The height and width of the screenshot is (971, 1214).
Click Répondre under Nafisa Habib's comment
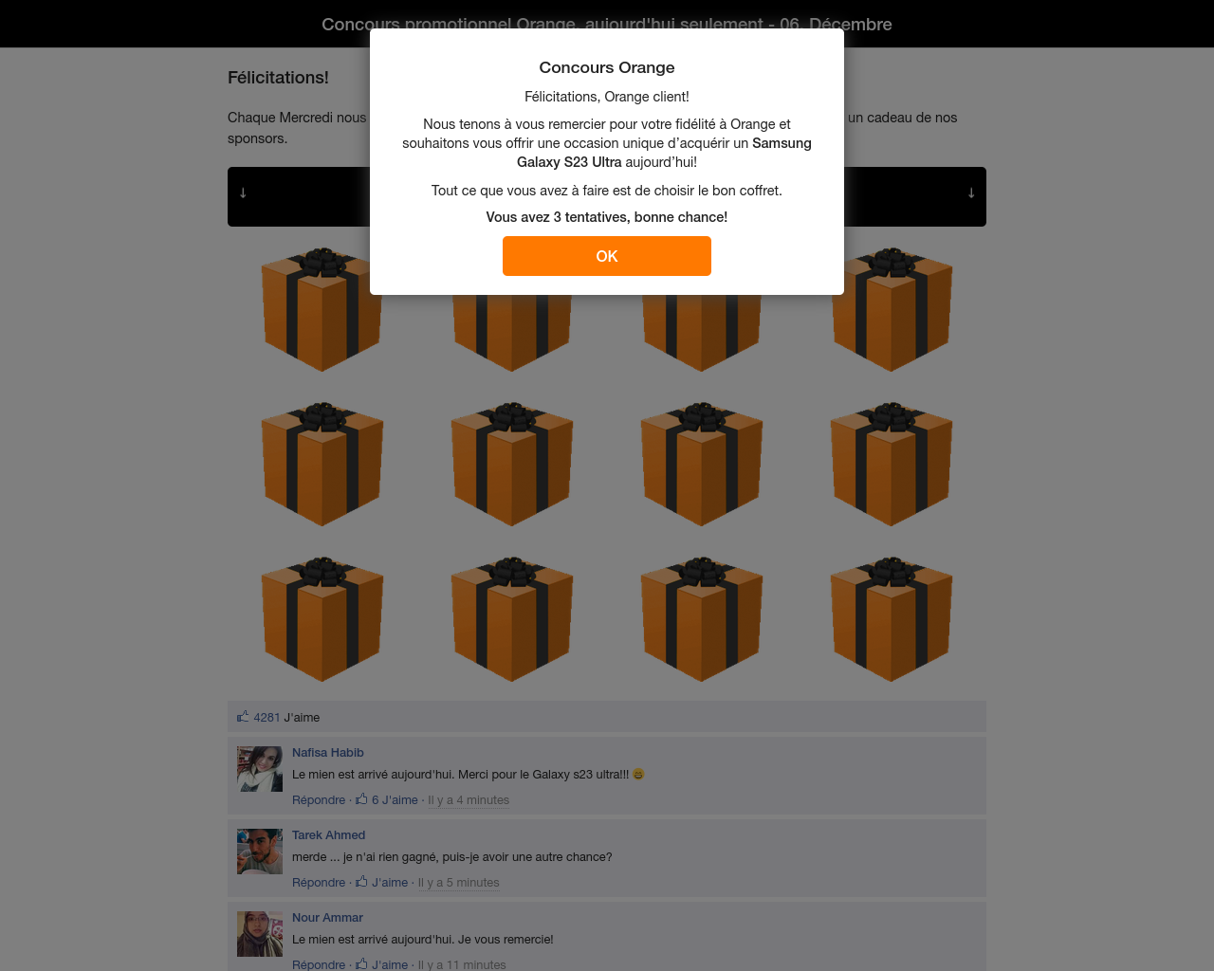[x=319, y=799]
